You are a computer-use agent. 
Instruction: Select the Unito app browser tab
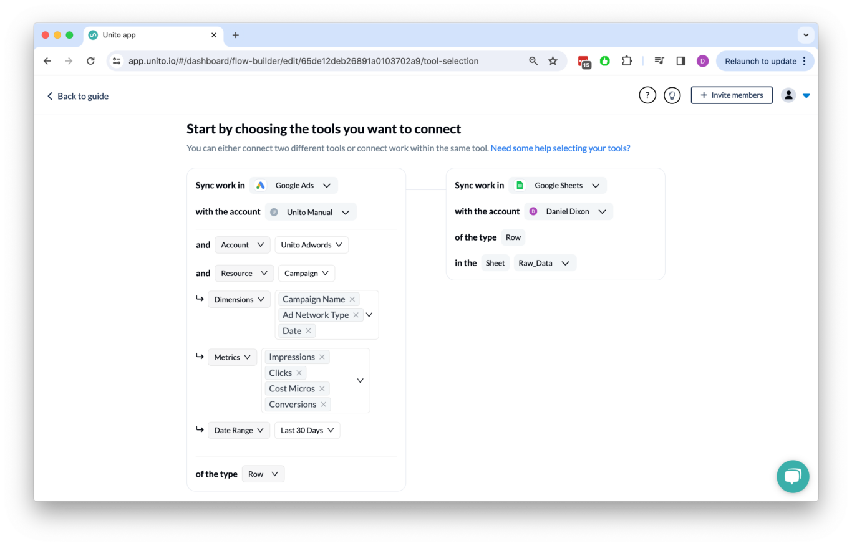click(x=153, y=35)
